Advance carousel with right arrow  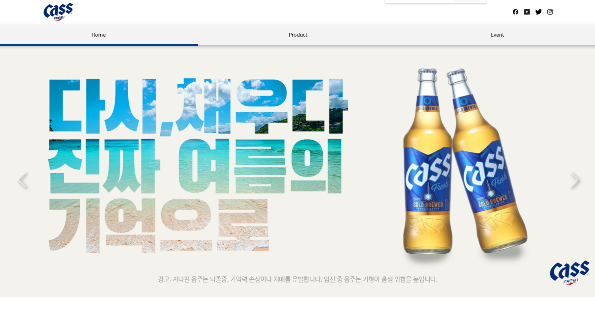click(575, 180)
